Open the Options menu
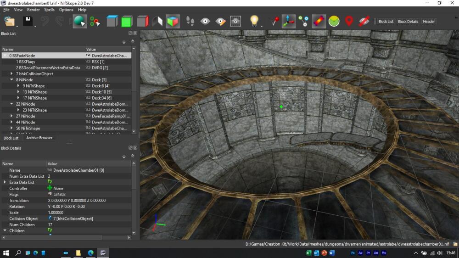 coord(66,10)
